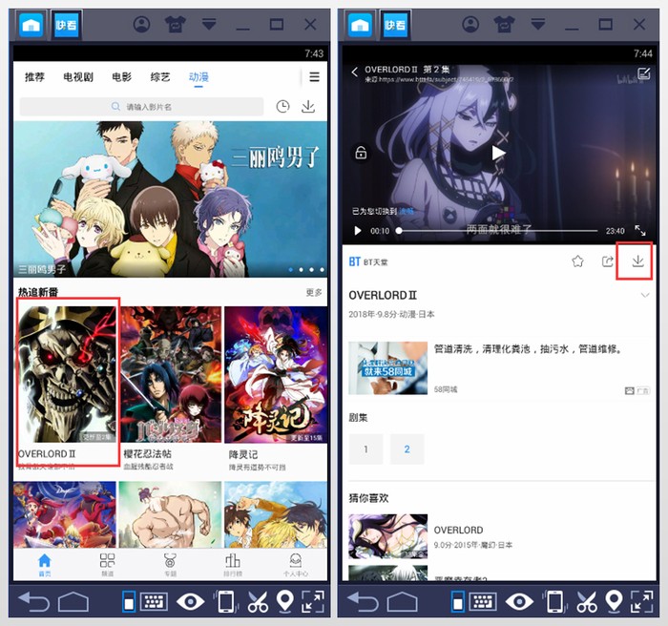Go back from OVERLORD II player
Image resolution: width=668 pixels, height=626 pixels.
pos(355,73)
